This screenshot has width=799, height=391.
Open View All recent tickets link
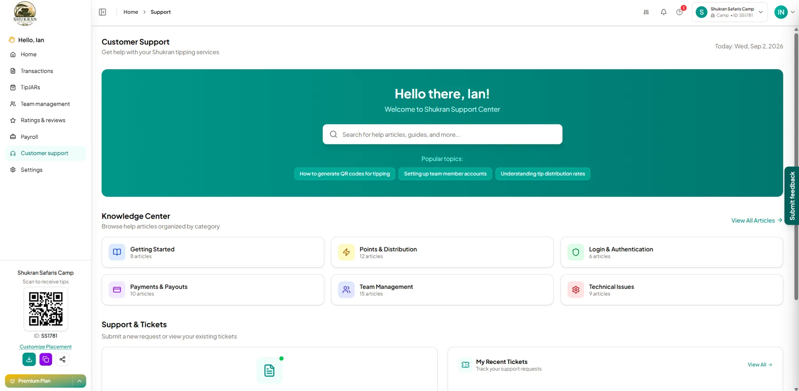760,365
